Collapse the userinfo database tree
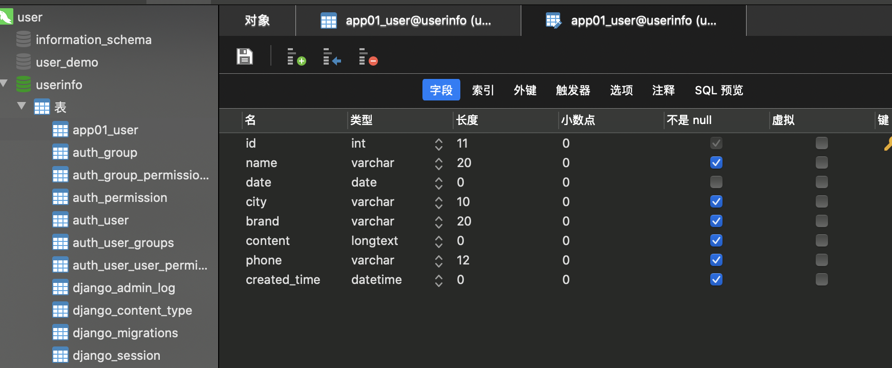The height and width of the screenshot is (368, 892). click(x=5, y=84)
